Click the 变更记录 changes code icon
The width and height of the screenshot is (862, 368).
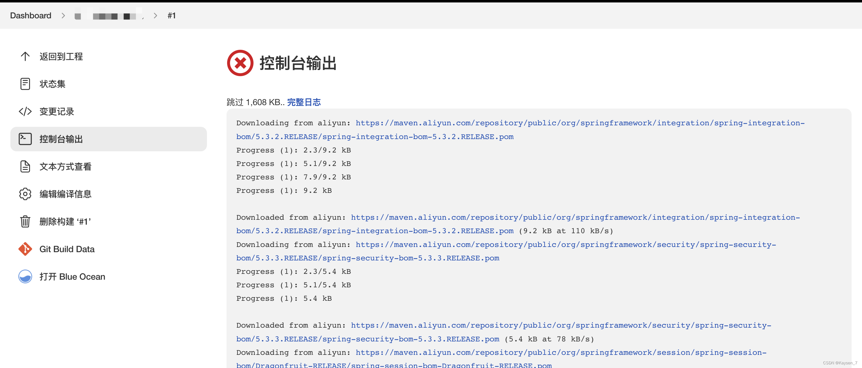click(25, 112)
